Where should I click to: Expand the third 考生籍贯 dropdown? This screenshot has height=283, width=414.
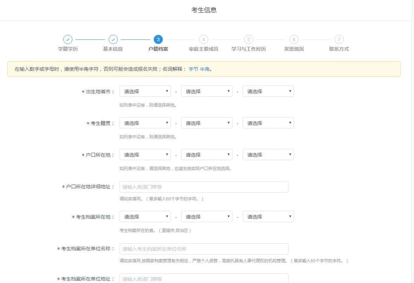[x=268, y=123]
